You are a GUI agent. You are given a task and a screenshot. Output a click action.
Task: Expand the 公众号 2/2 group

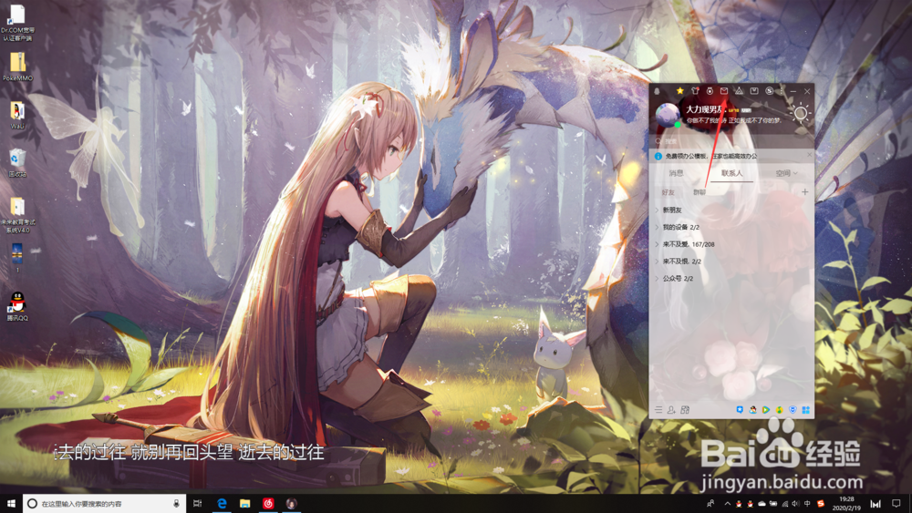(x=731, y=278)
